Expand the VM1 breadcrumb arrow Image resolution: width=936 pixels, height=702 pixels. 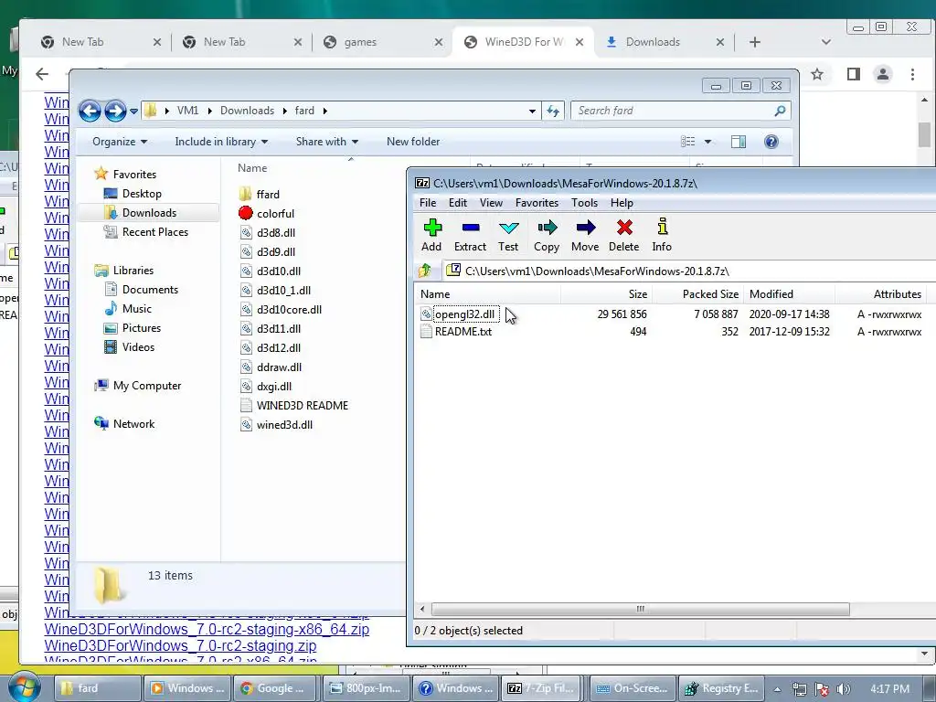coord(209,111)
